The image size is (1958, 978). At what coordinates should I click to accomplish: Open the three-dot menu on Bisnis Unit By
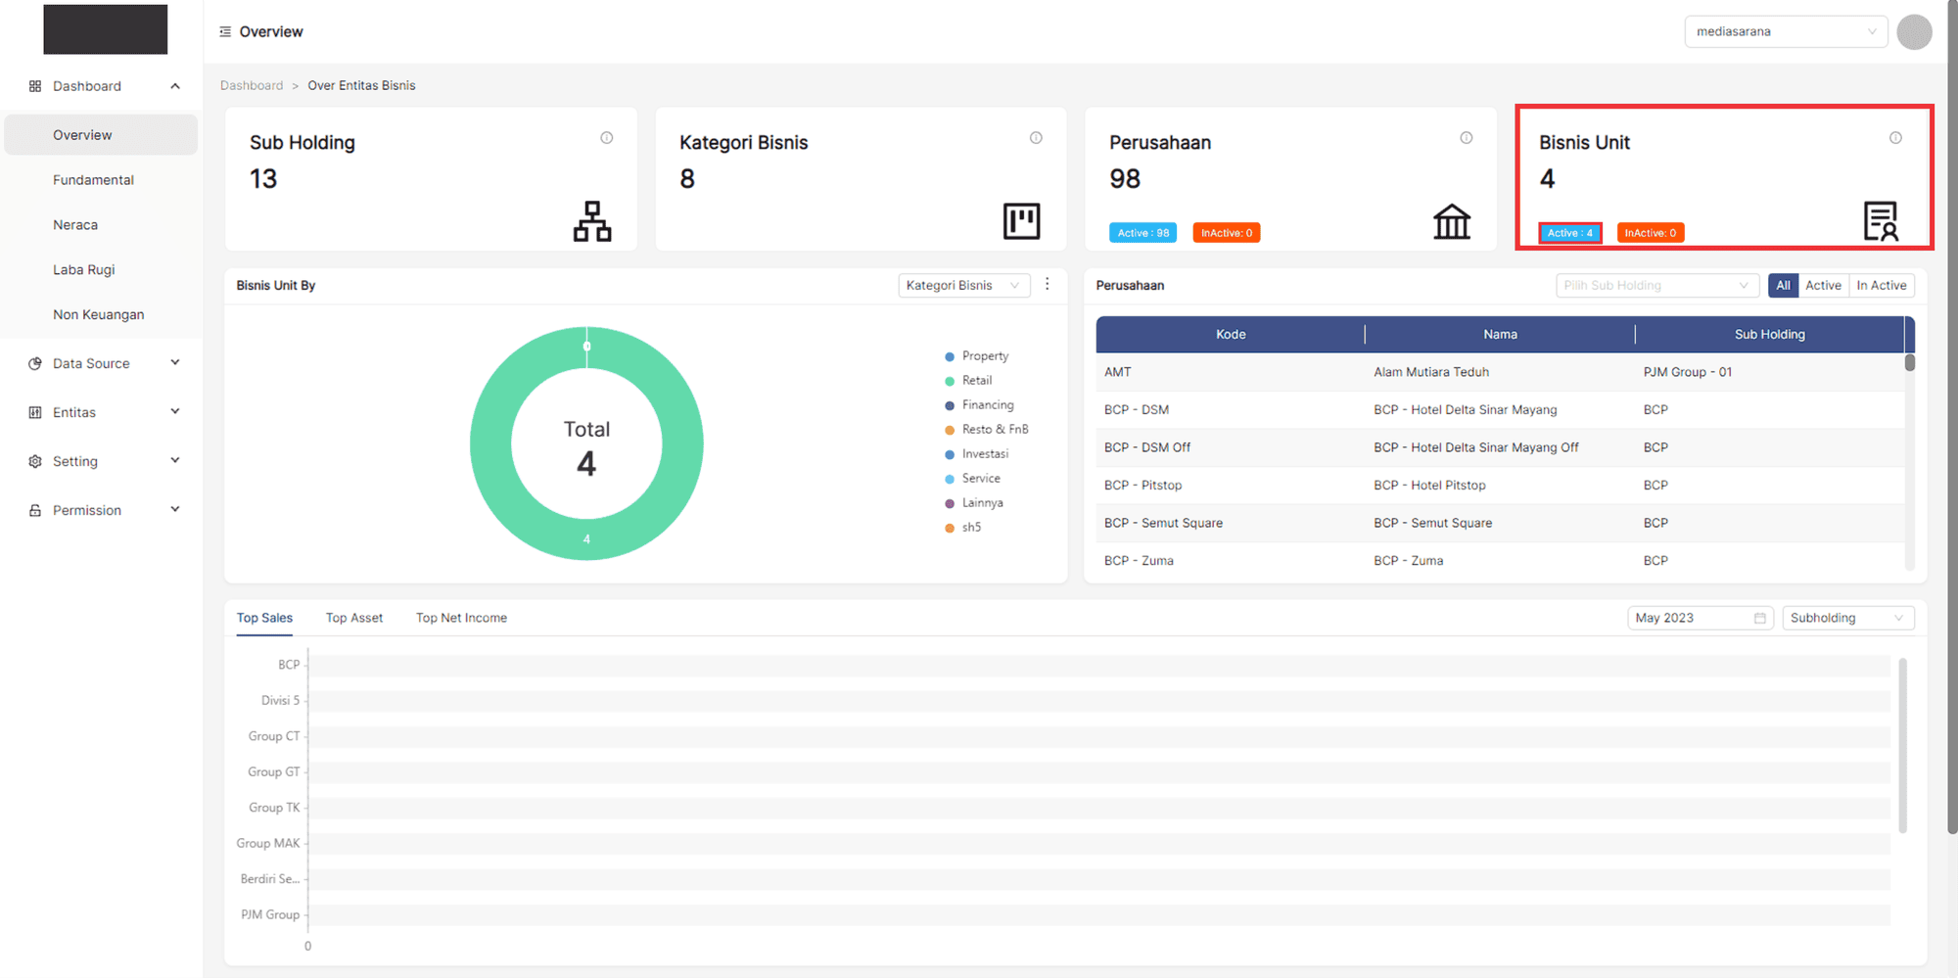[1048, 284]
